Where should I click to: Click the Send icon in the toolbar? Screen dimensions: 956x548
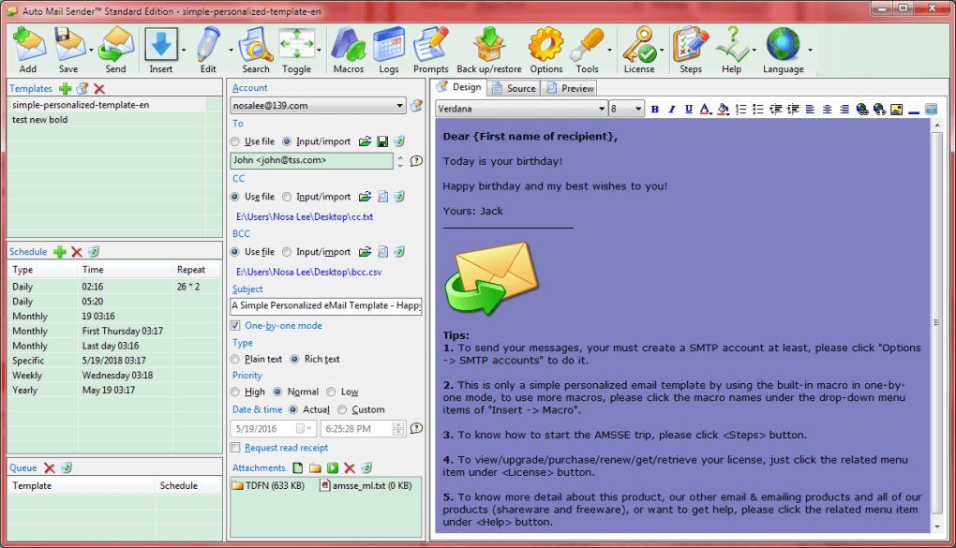(114, 44)
